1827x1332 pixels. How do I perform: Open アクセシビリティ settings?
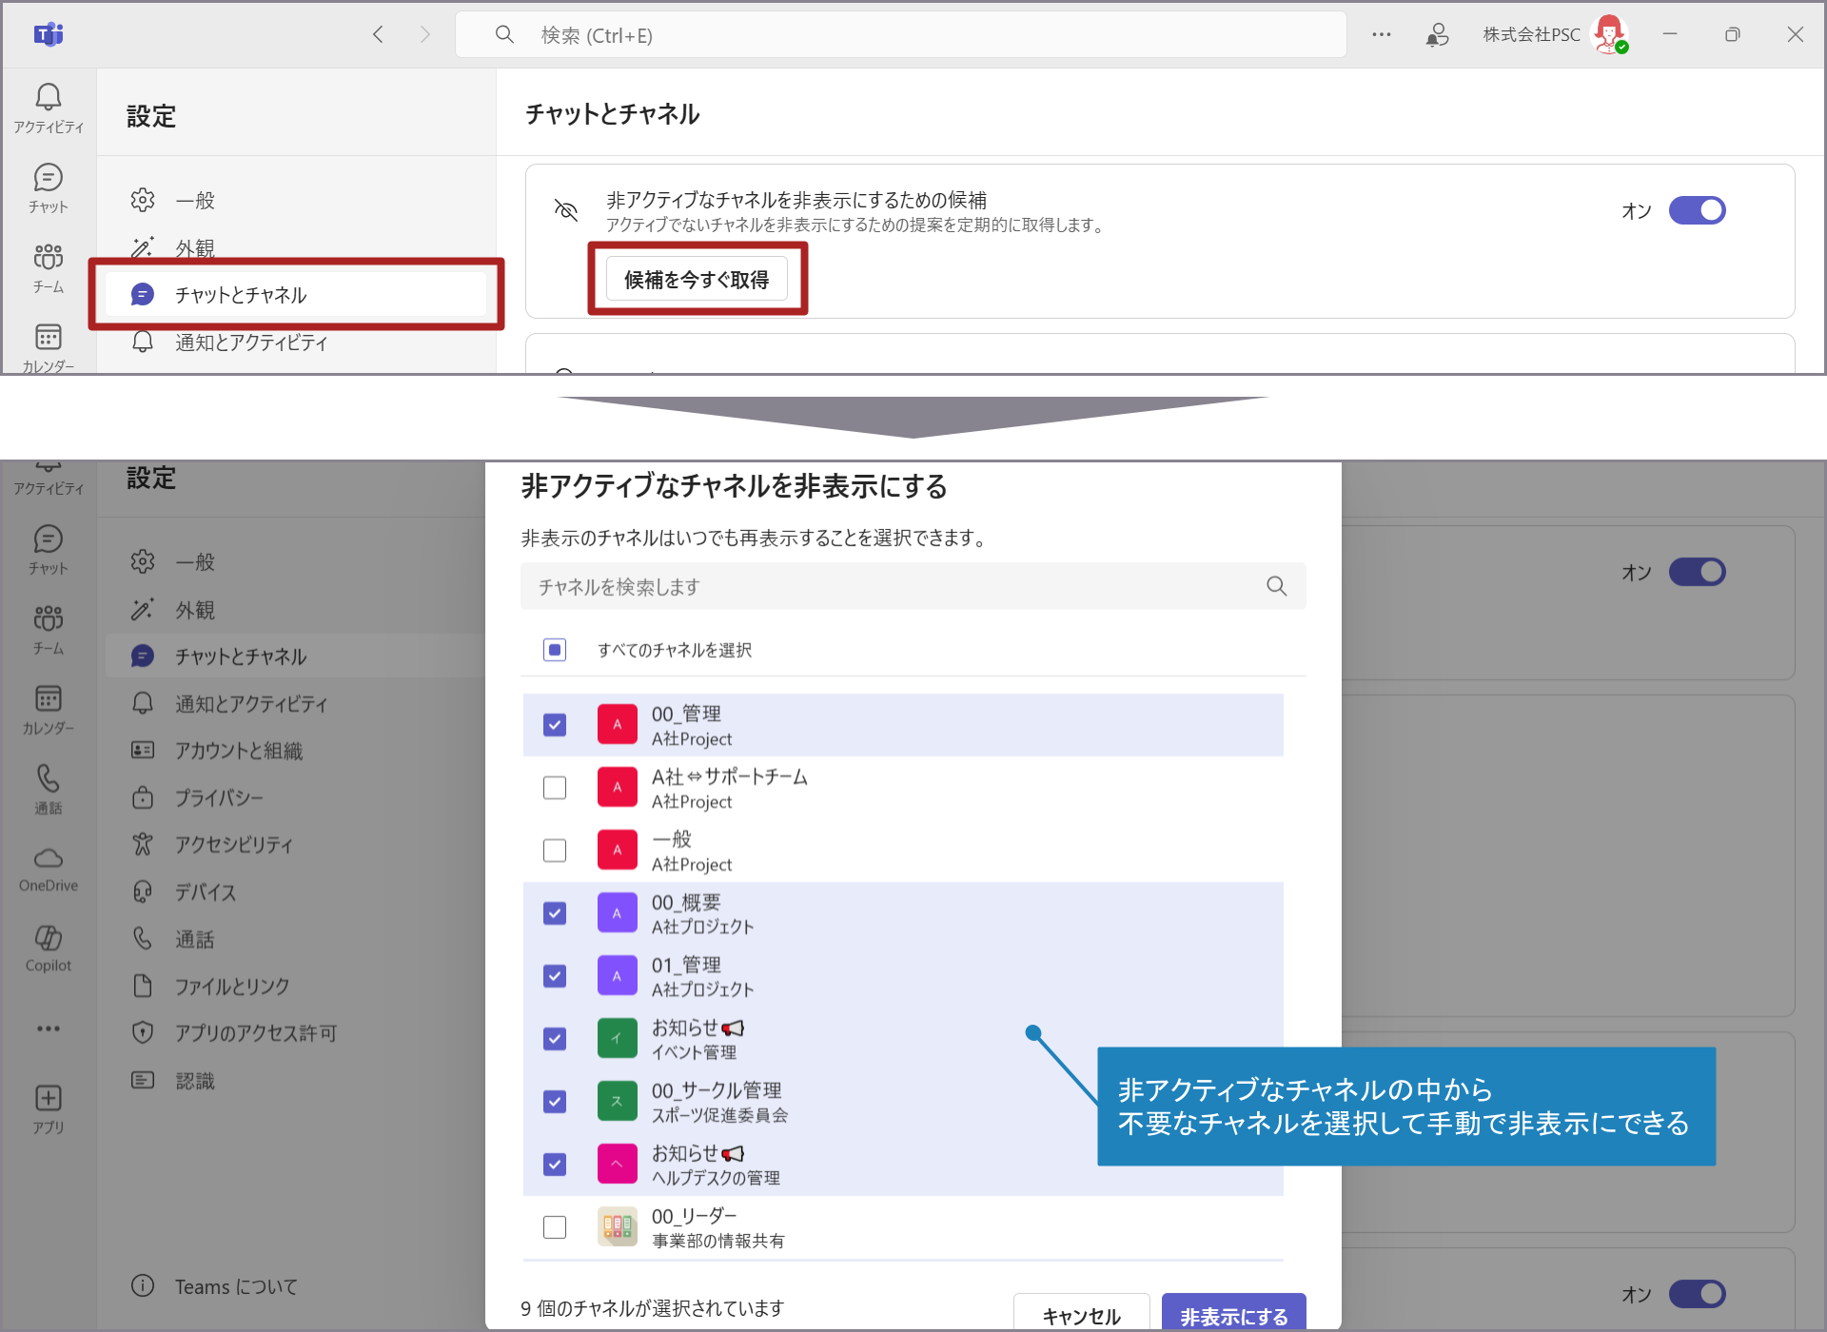tap(296, 845)
